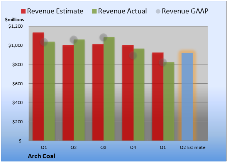The image size is (227, 162).
Task: Click the gray Revenue GAAP legend circle
Action: click(x=158, y=11)
